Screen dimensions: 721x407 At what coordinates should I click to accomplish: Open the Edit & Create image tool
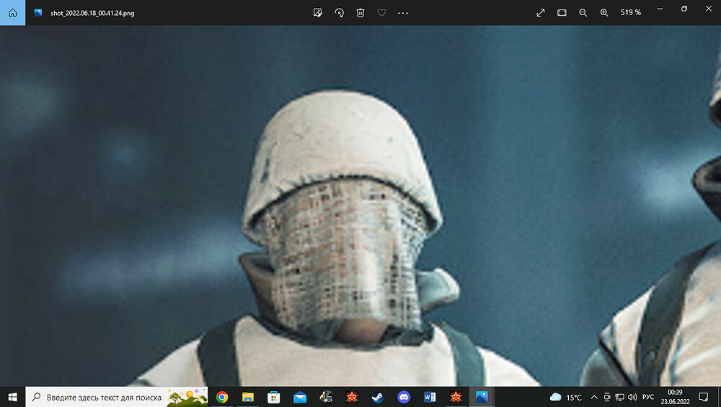[x=318, y=13]
